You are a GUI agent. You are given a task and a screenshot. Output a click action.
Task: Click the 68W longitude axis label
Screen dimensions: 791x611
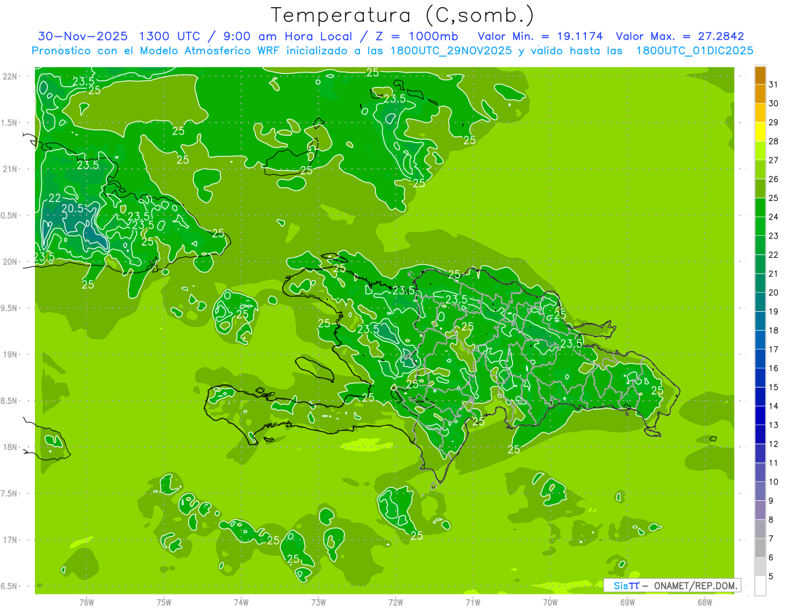point(705,601)
